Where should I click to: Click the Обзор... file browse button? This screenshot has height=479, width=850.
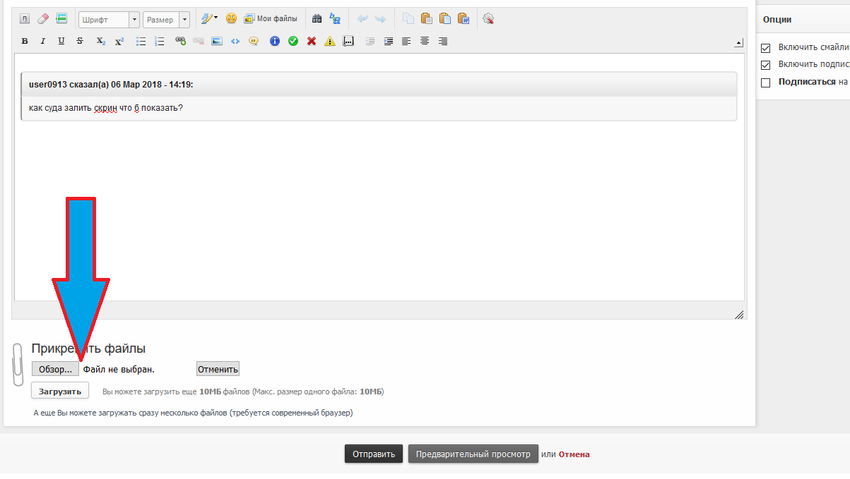click(x=55, y=369)
